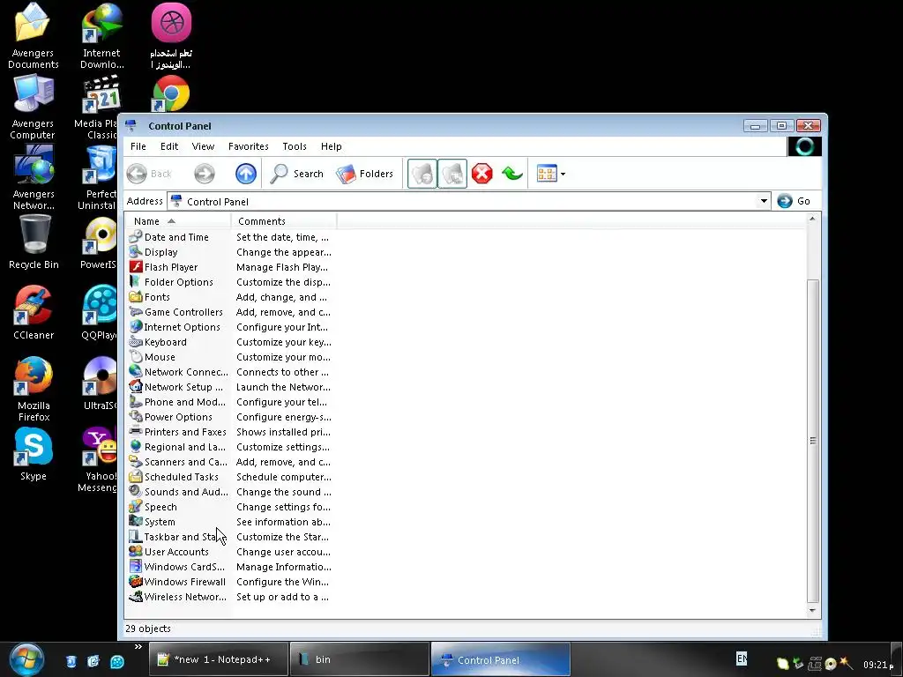Select the Wireless Network Setup icon
Screen dimensions: 903x677
[135, 596]
